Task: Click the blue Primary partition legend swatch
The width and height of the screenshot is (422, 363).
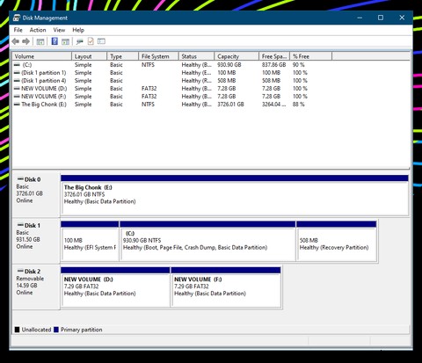Action: click(x=56, y=330)
